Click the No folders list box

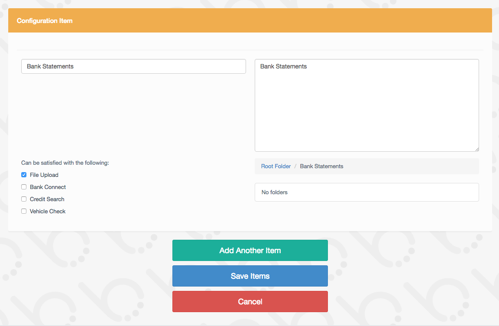(366, 192)
